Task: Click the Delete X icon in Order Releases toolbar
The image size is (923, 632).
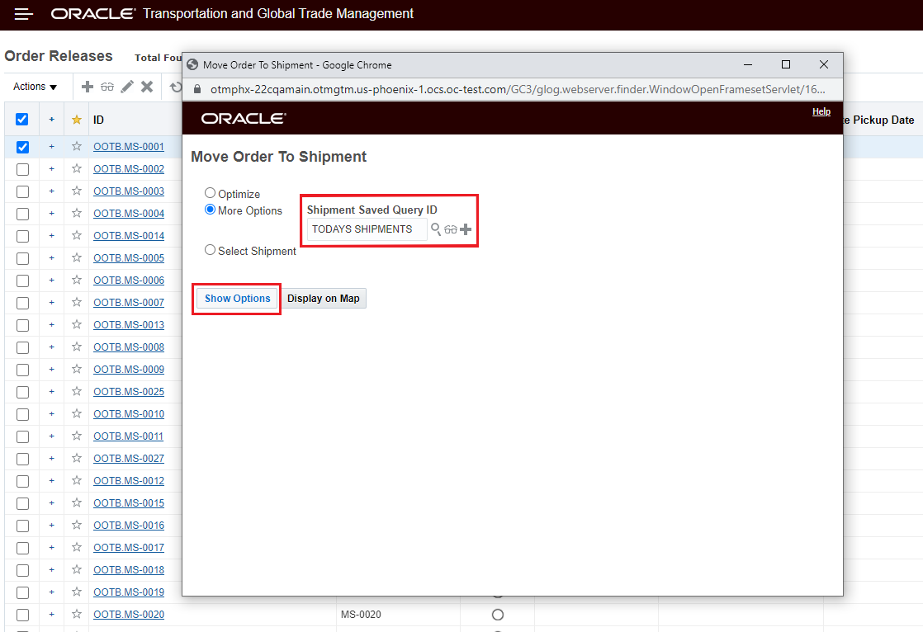Action: [x=147, y=87]
